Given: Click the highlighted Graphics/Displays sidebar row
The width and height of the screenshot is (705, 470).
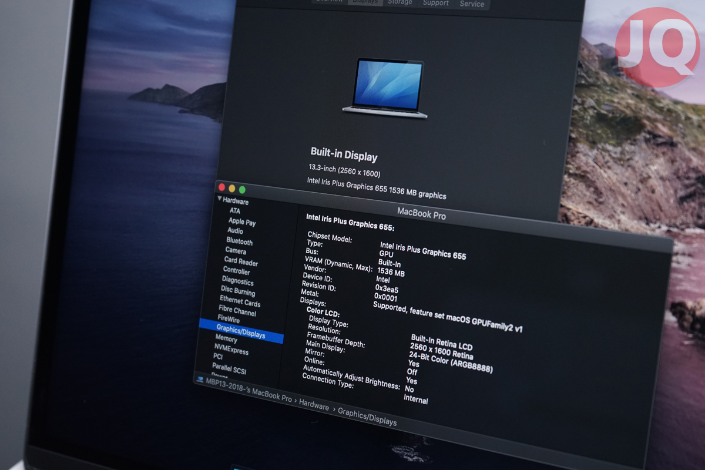Looking at the screenshot, I should coord(241,331).
